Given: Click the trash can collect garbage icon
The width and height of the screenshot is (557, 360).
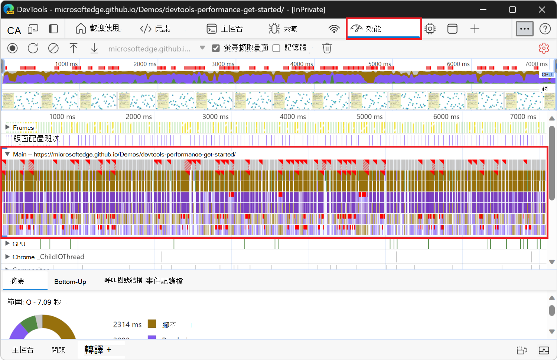Looking at the screenshot, I should pos(327,48).
